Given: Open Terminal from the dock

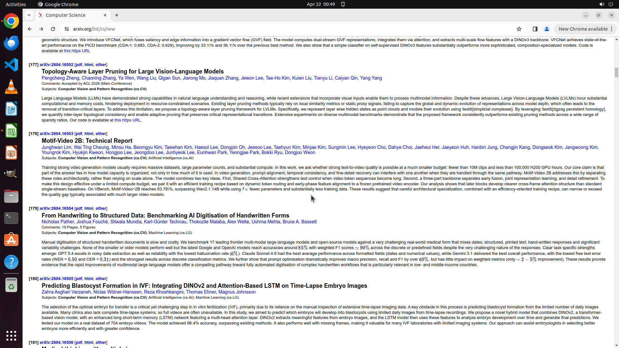Looking at the screenshot, I should click(11, 218).
